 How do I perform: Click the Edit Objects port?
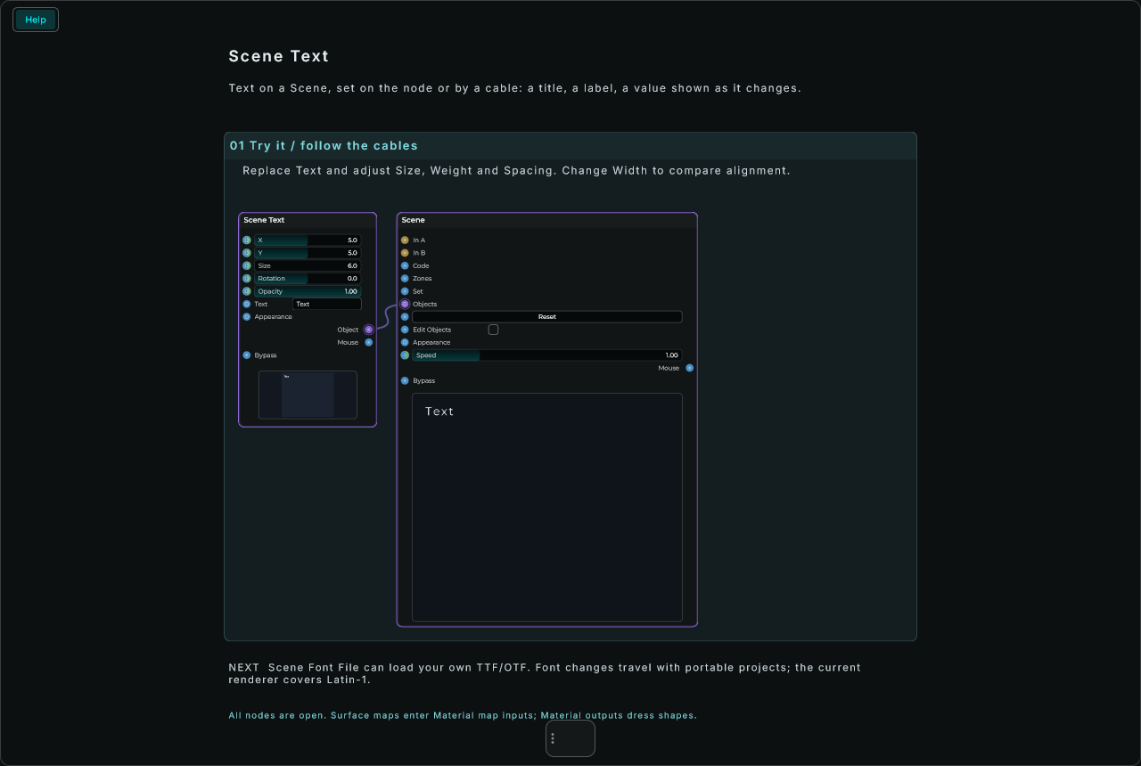coord(405,330)
